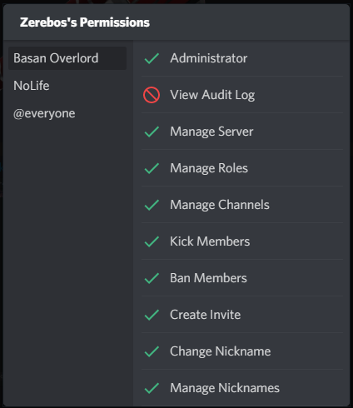353x408 pixels.
Task: Click the Kick Members permission text
Action: tap(210, 241)
